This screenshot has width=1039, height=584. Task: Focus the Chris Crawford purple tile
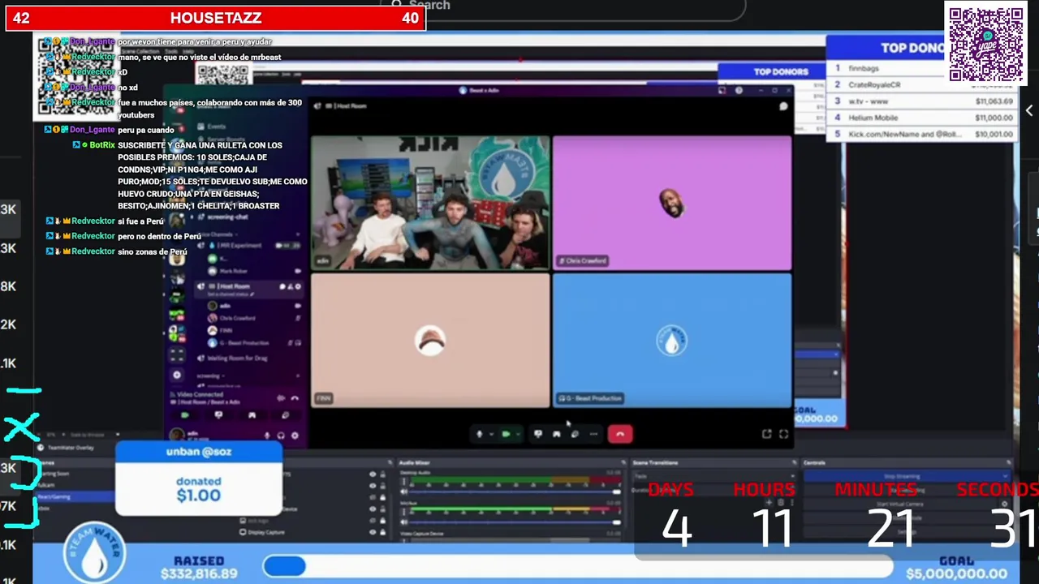(672, 203)
